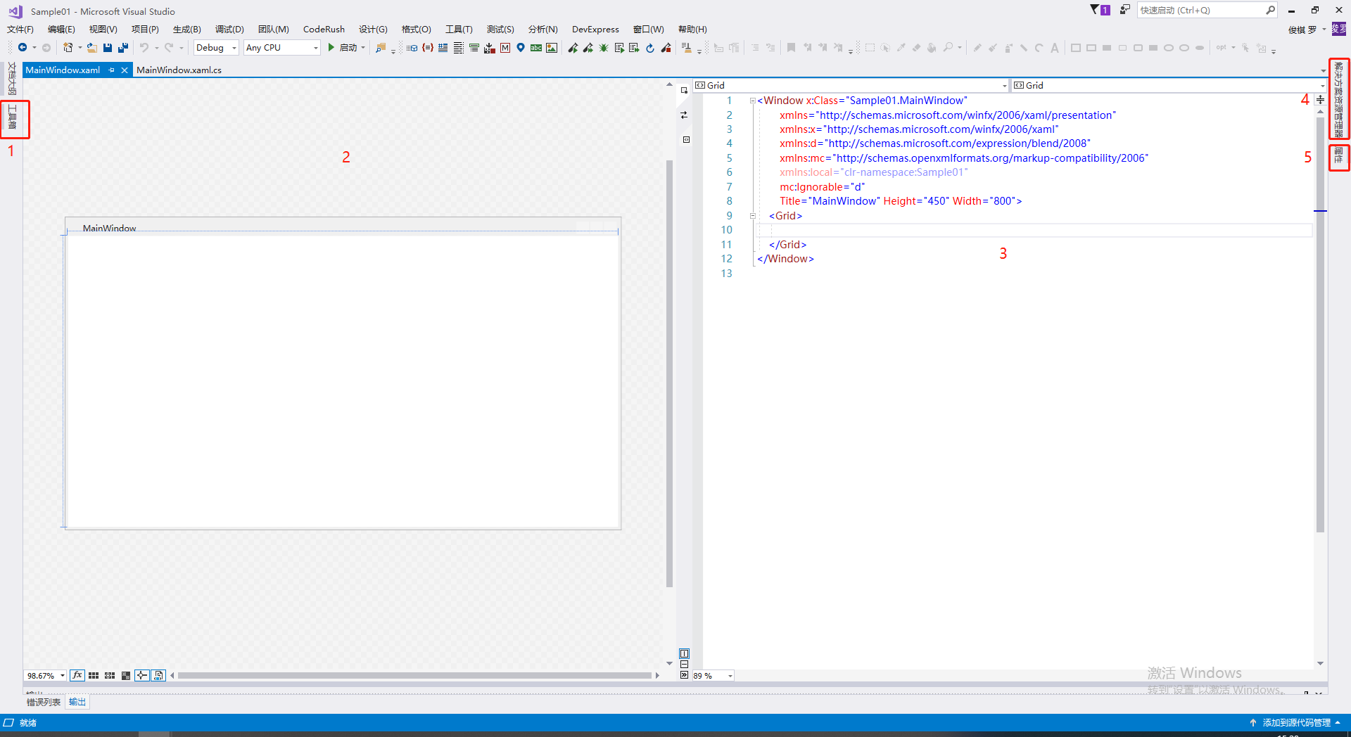Switch to the 错误列表 tab
Viewport: 1351px width, 737px height.
(x=44, y=702)
